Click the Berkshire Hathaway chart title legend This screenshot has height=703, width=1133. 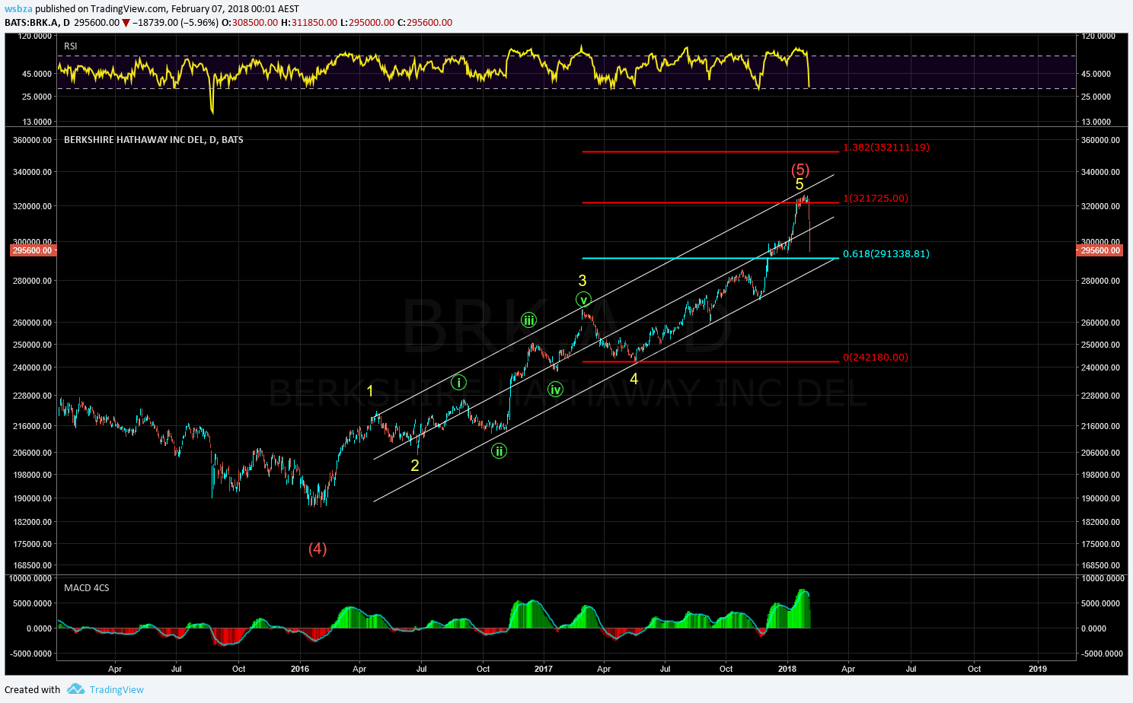[x=153, y=140]
